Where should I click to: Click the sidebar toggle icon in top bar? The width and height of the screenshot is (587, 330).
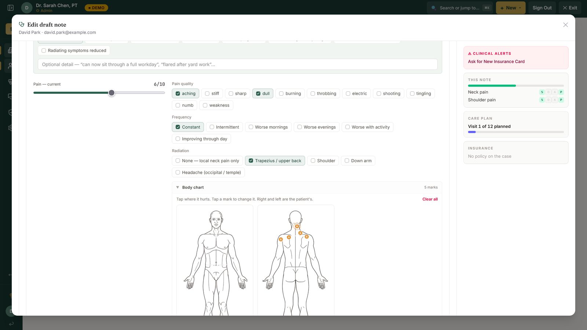[11, 8]
